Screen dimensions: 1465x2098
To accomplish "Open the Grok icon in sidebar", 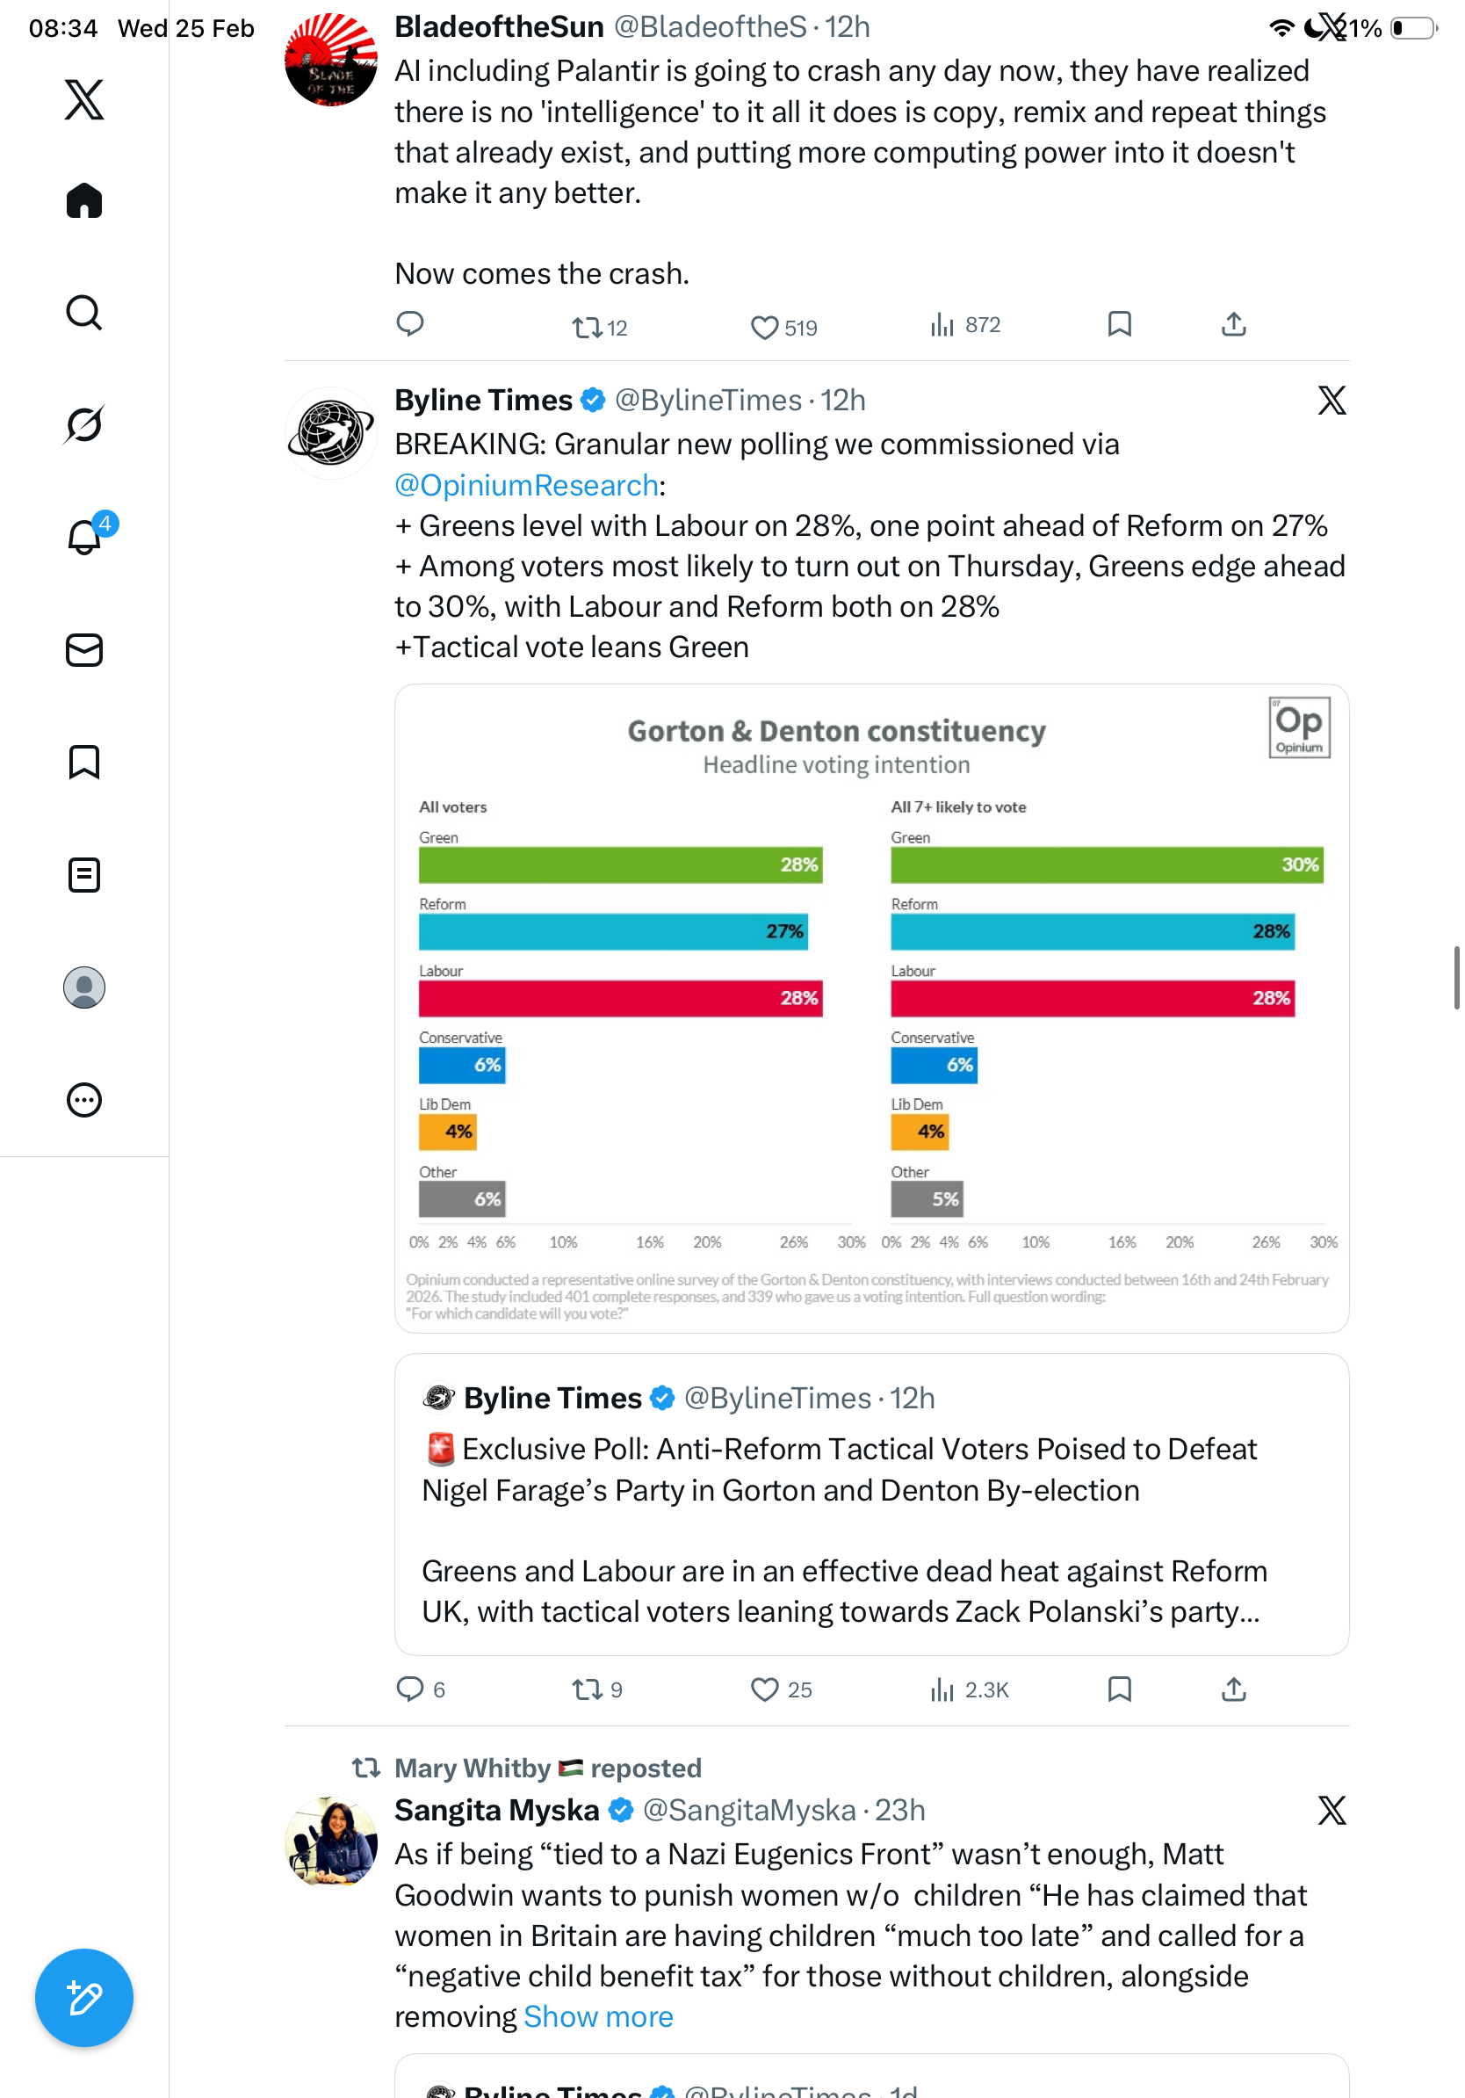I will [x=84, y=424].
